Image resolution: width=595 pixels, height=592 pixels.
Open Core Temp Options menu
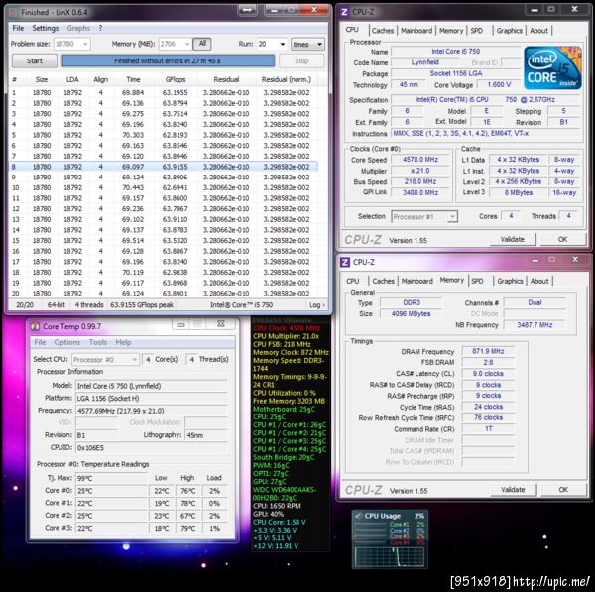66,342
